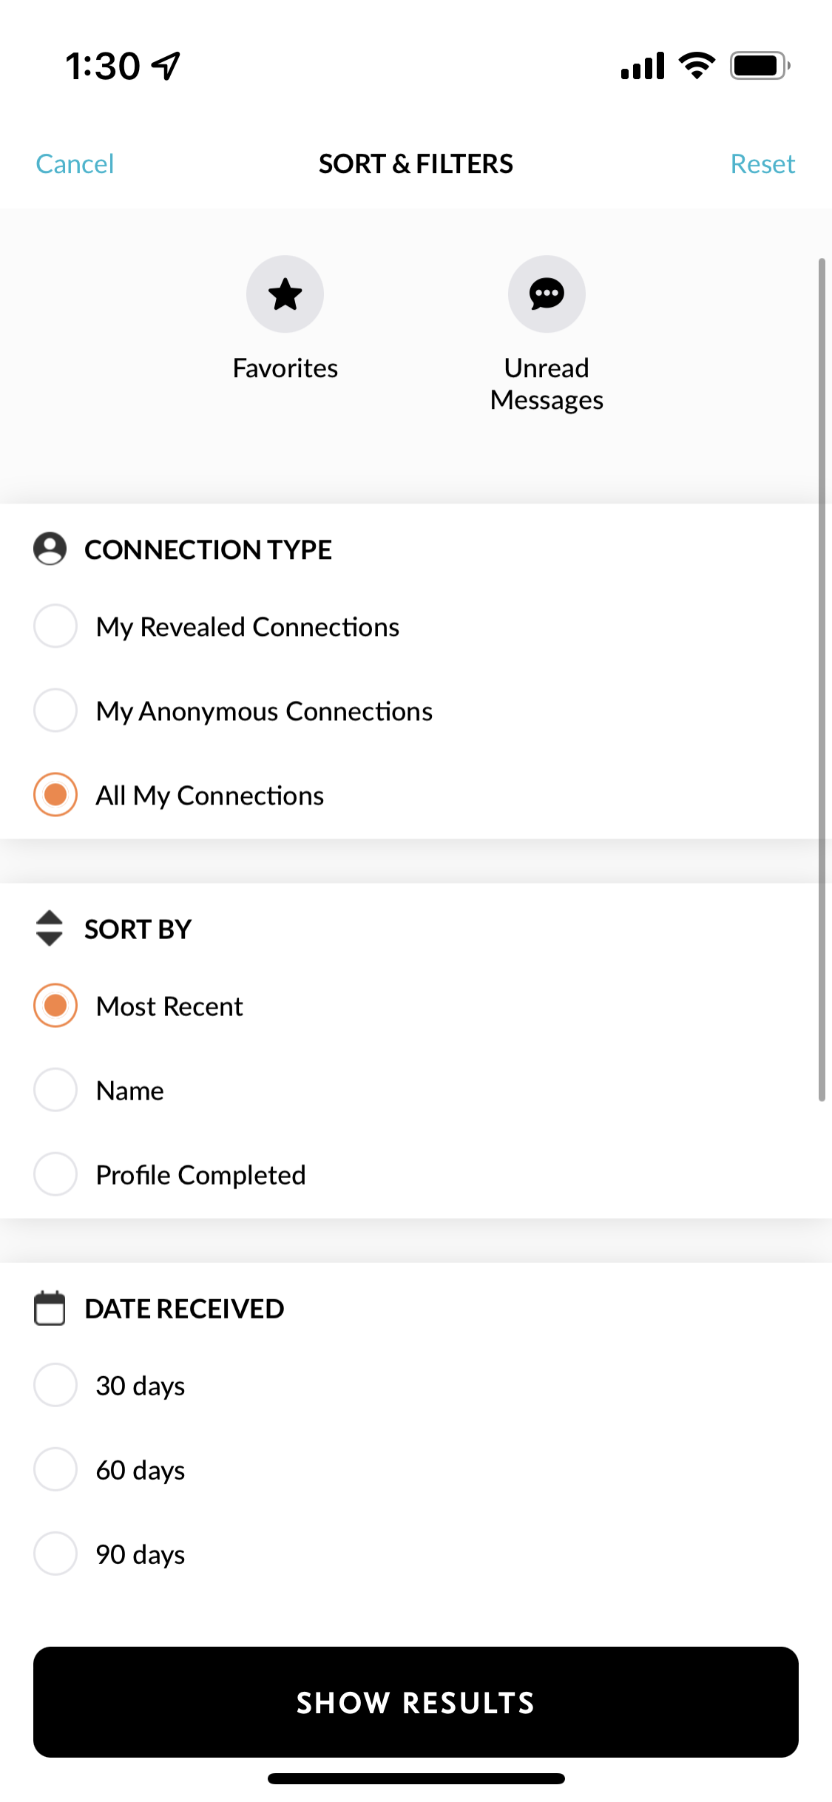Tap the Wi-Fi icon in status bar

[x=697, y=66]
